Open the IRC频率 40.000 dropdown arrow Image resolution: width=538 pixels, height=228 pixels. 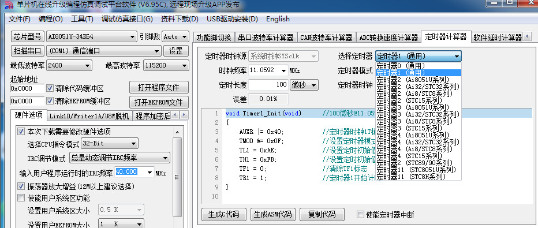coord(150,172)
